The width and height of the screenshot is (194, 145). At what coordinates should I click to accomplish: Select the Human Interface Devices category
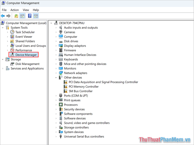pyautogui.click(x=80, y=55)
